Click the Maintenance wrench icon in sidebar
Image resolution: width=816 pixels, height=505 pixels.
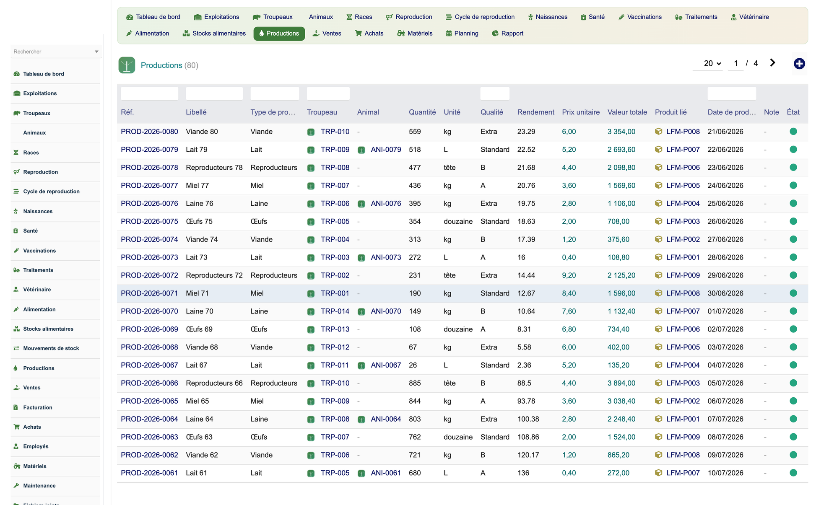(x=16, y=486)
